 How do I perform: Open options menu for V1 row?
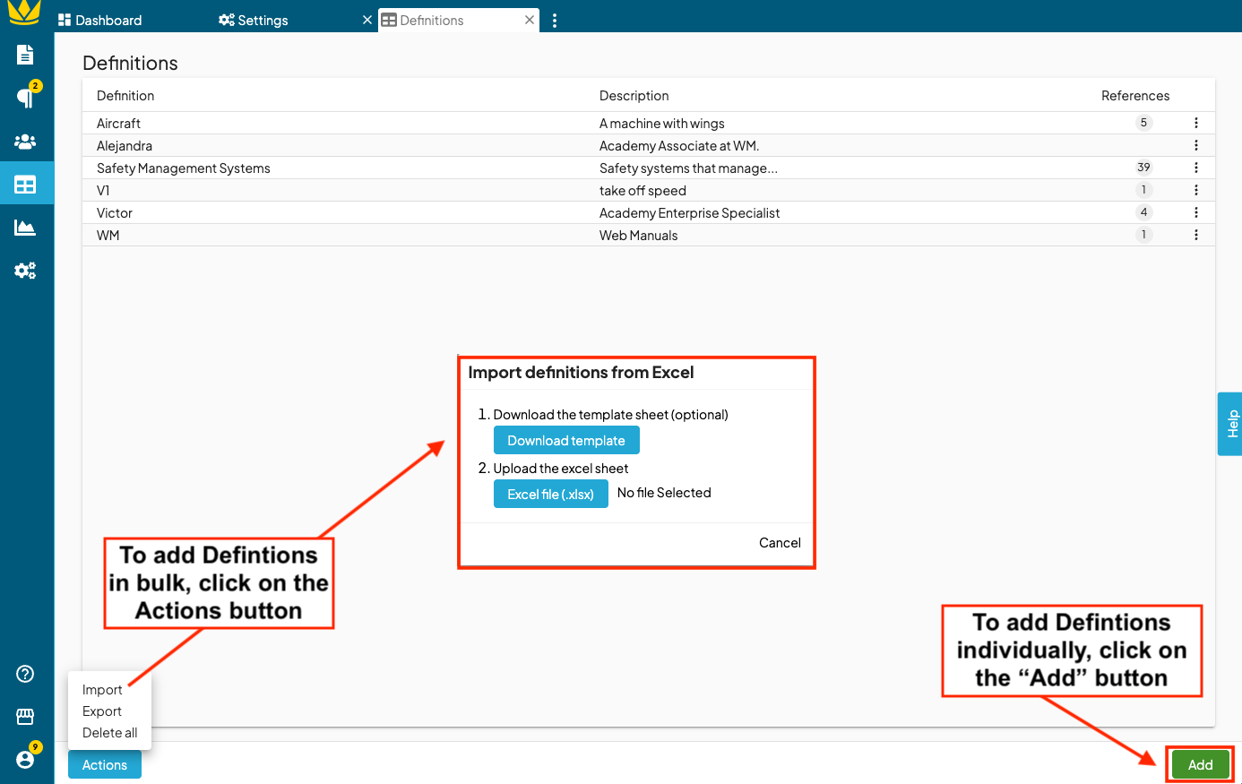1196,190
